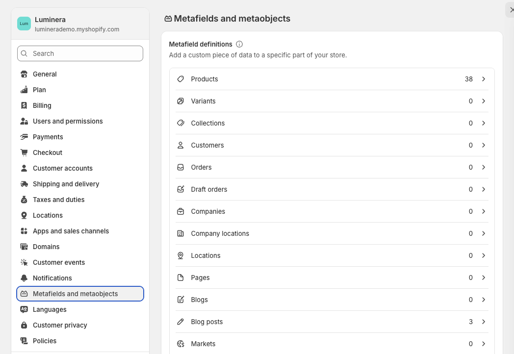The height and width of the screenshot is (354, 514).
Task: Select the Products tag icon
Action: [180, 79]
